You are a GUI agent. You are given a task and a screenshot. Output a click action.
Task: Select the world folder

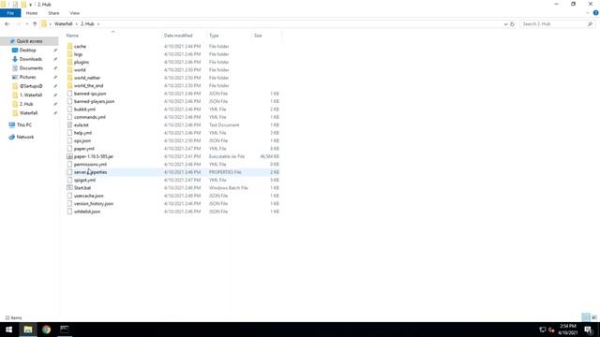point(80,70)
